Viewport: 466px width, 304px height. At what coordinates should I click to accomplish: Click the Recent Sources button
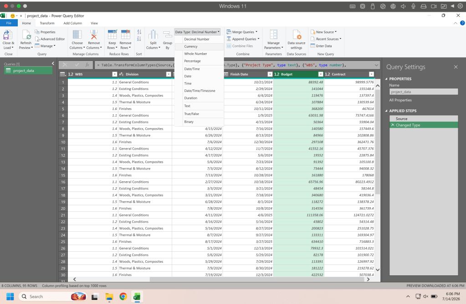326,39
